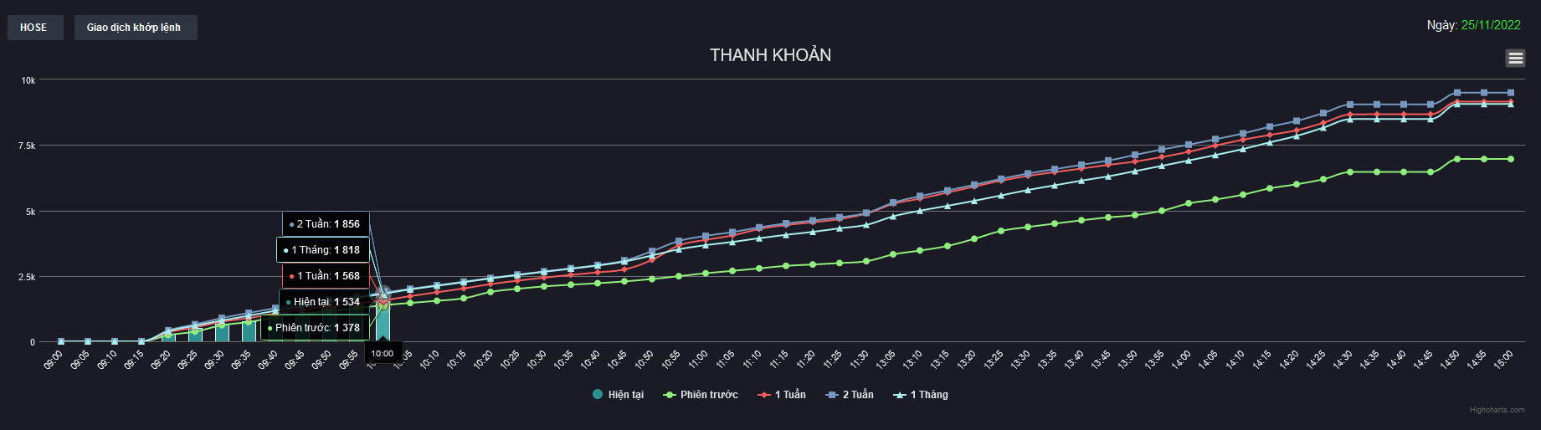Image resolution: width=1541 pixels, height=430 pixels.
Task: Click the green Phiên trước point at 15:00
Action: 1511,159
